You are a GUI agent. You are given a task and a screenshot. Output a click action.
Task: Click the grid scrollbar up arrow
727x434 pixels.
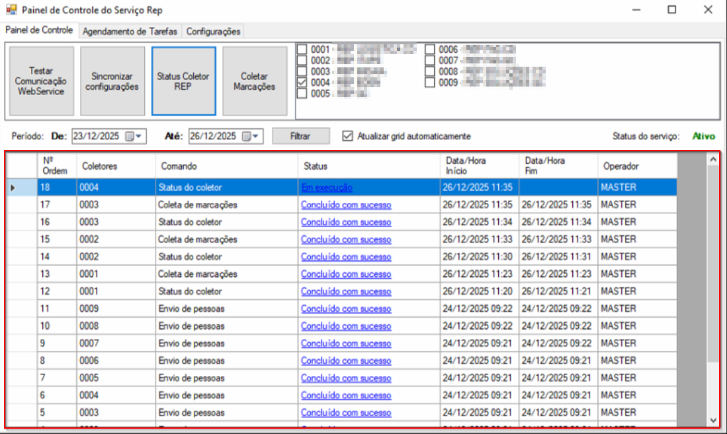click(712, 160)
